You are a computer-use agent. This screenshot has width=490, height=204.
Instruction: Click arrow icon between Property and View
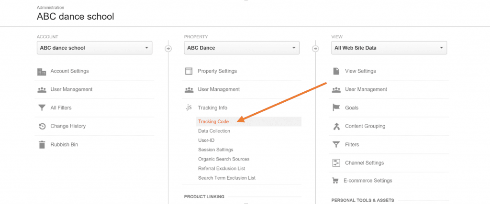point(315,49)
